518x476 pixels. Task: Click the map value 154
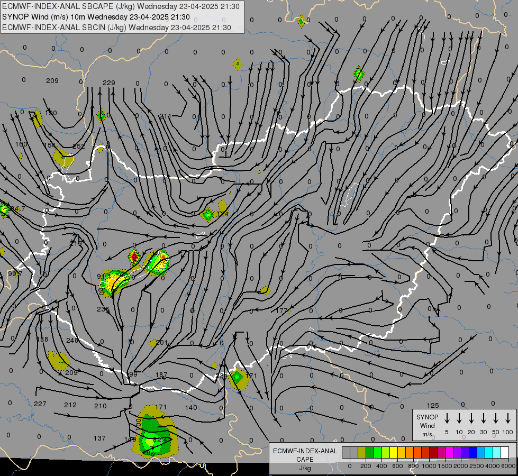point(50,145)
